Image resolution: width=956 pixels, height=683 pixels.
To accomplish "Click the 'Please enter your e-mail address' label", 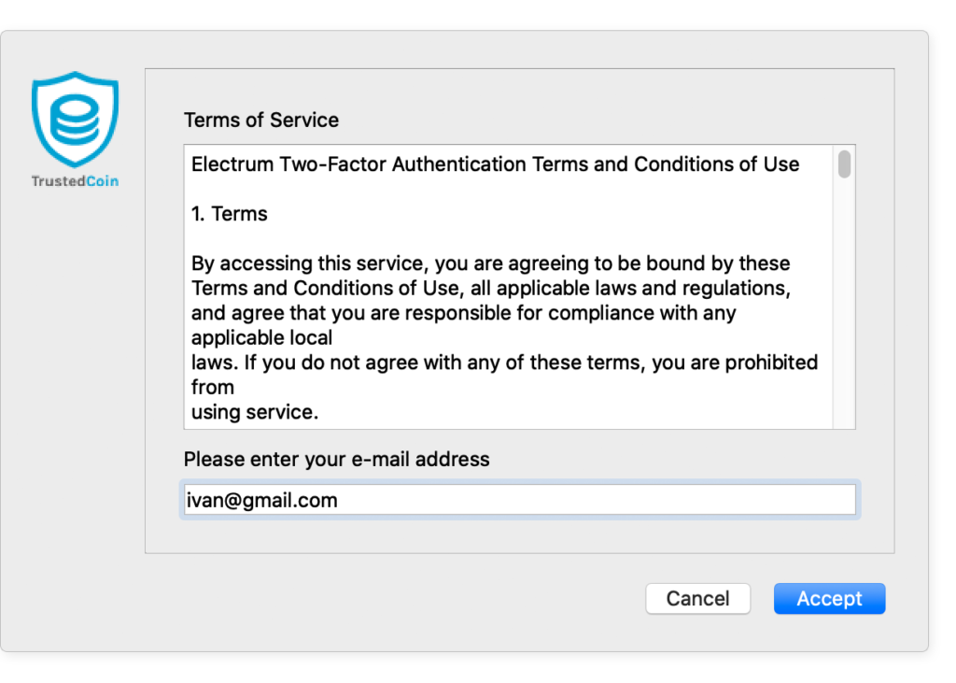I will click(336, 459).
